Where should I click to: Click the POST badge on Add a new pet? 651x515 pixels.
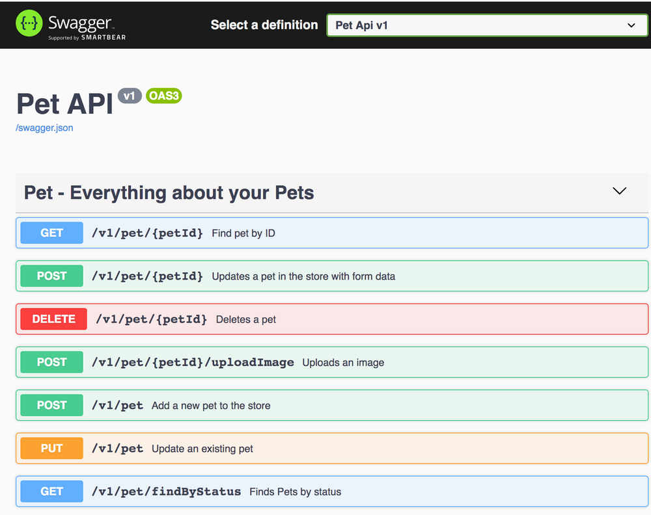[51, 405]
